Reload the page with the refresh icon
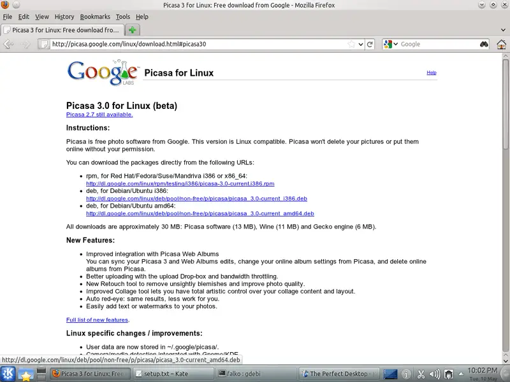510x382 pixels. [x=370, y=44]
